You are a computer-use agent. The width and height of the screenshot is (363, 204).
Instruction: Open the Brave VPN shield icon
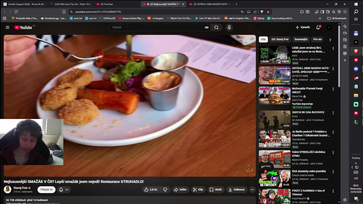pos(339,12)
